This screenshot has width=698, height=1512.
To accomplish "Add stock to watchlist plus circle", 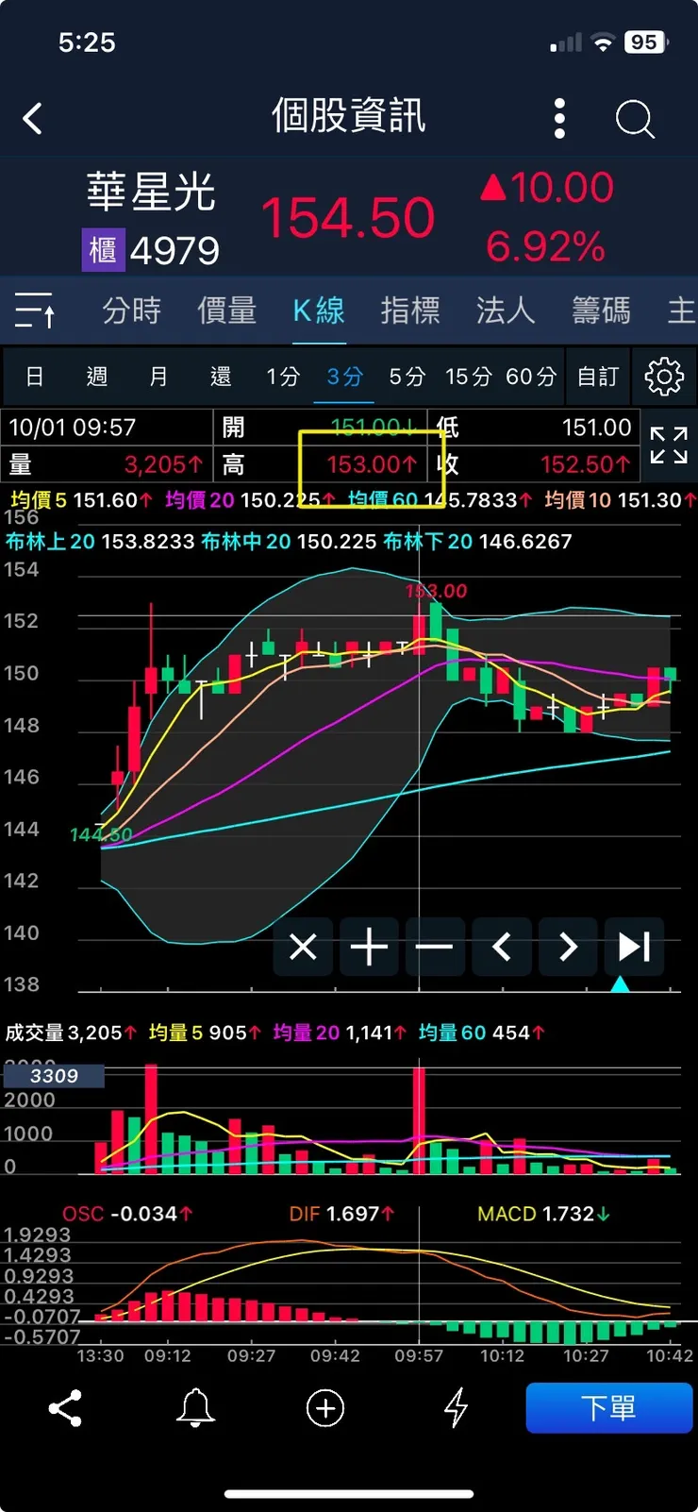I will pos(325,1408).
